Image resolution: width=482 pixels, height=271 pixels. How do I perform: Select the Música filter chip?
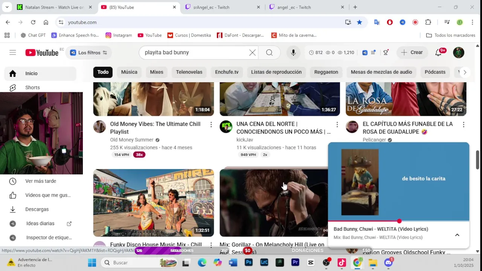tap(129, 72)
